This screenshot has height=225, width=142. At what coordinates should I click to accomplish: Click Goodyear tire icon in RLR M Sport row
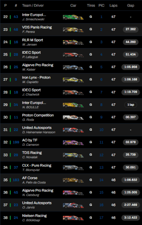(91, 42)
